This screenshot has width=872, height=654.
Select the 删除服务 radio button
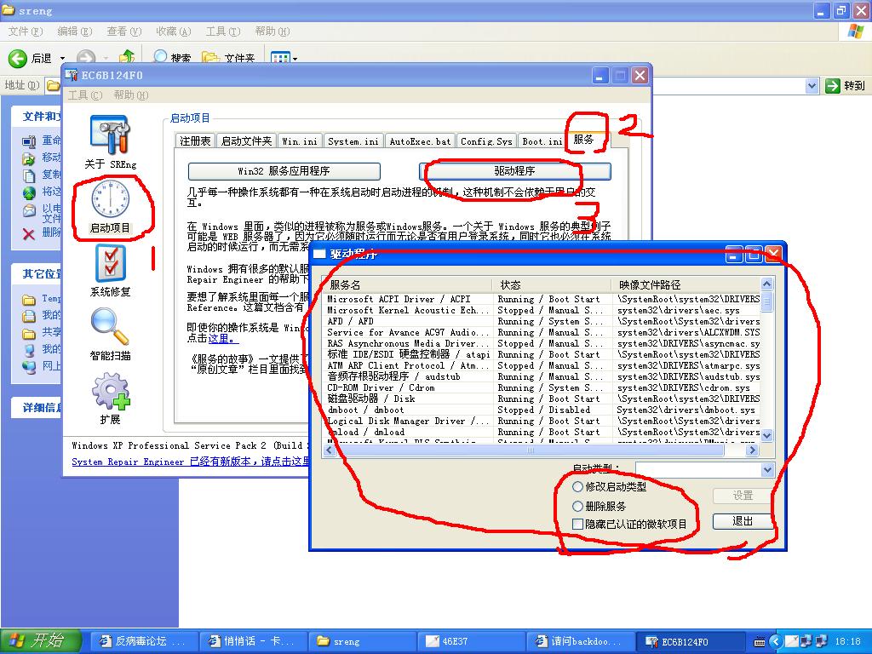[578, 506]
